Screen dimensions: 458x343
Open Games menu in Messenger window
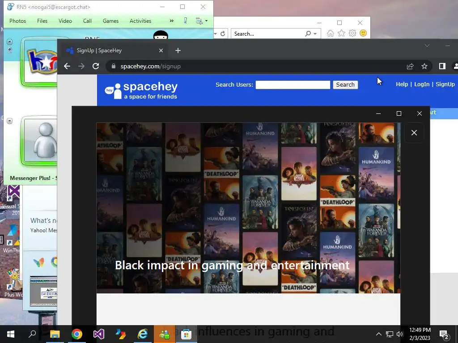(x=110, y=21)
